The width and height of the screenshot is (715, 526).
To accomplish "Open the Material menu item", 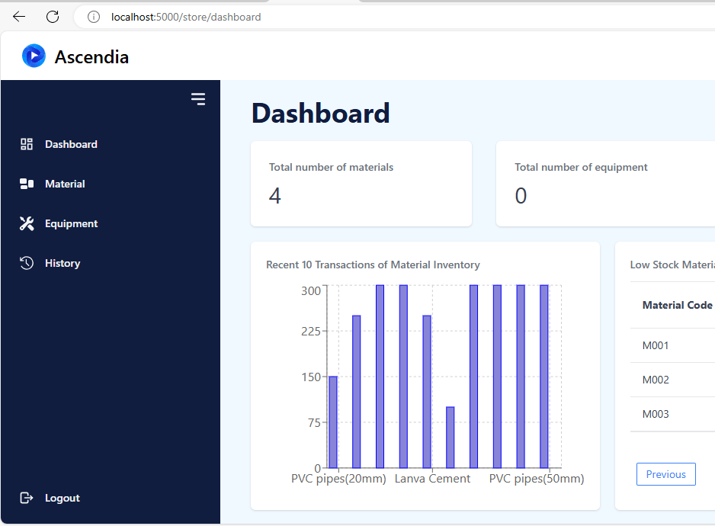I will 65,184.
